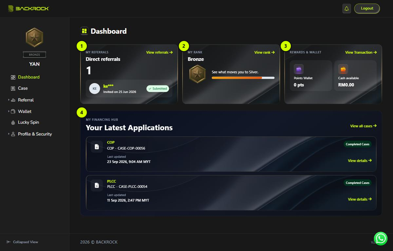Image resolution: width=393 pixels, height=251 pixels.
Task: Expand the Profile & Security submenu arrow
Action: point(9,134)
